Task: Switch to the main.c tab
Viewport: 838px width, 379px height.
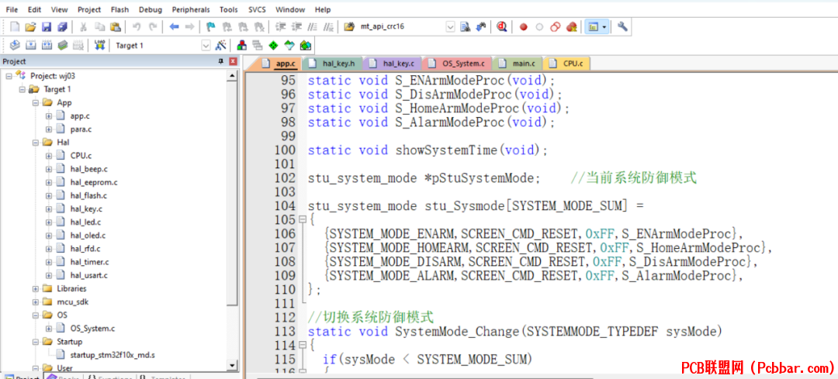Action: tap(518, 64)
